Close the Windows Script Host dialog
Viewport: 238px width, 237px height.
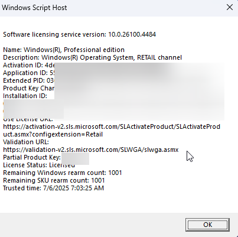click(x=230, y=8)
